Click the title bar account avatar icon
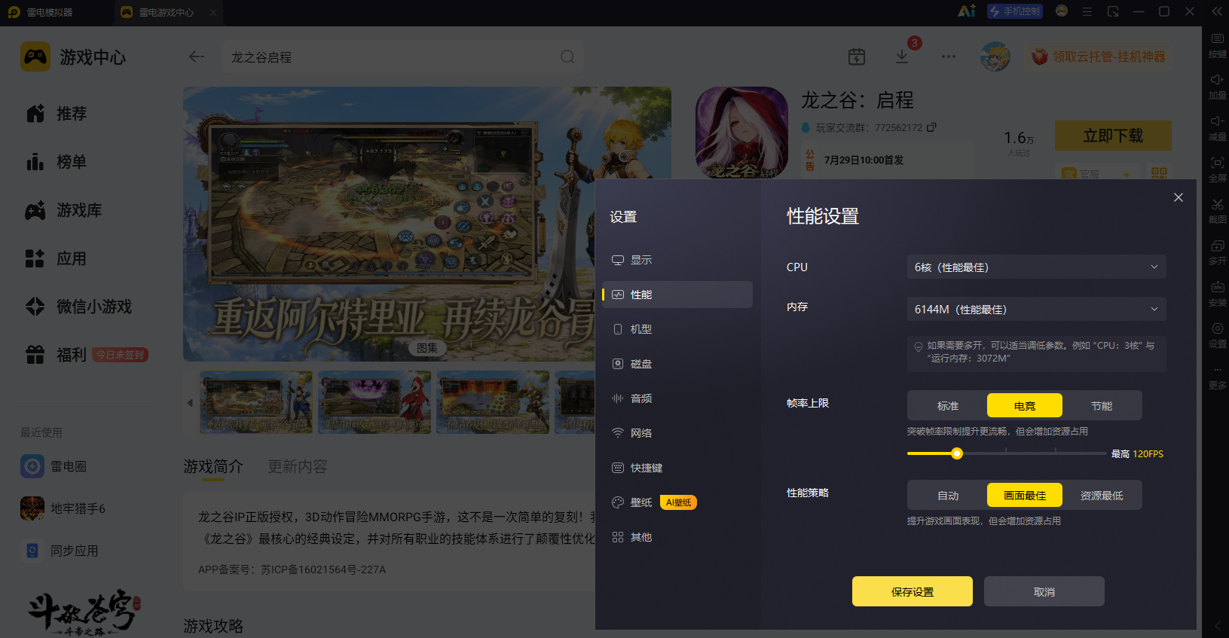 pos(1062,11)
